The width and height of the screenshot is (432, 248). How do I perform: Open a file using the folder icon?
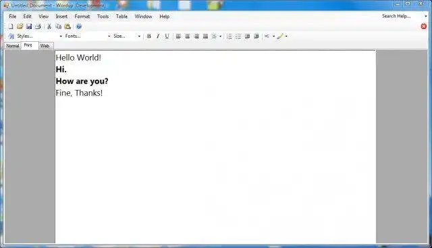pyautogui.click(x=20, y=26)
